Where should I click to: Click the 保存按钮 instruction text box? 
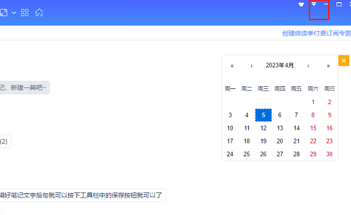[x=83, y=196]
